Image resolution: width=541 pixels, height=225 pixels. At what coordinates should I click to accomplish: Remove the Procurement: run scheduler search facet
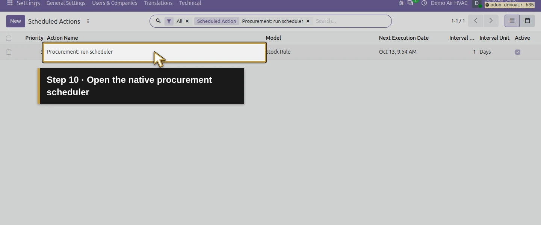308,21
